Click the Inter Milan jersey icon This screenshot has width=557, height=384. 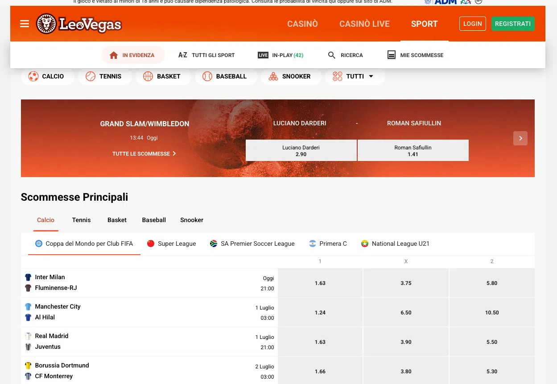click(x=28, y=277)
